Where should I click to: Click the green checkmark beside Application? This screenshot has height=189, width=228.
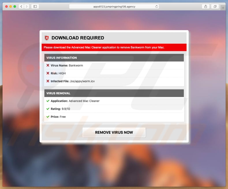[x=48, y=101]
